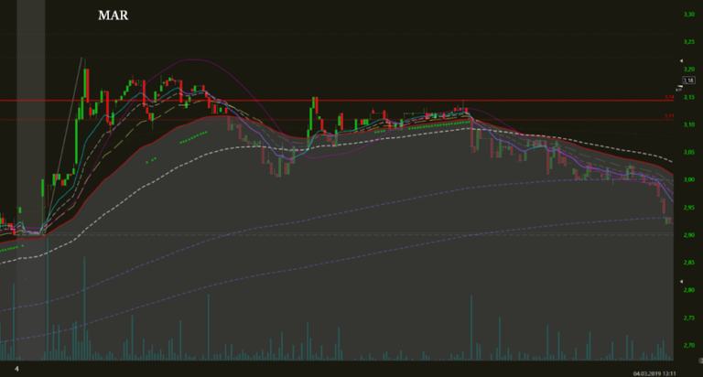This screenshot has width=703, height=377.
Task: Click the 3,25 price axis label
Action: tap(689, 42)
